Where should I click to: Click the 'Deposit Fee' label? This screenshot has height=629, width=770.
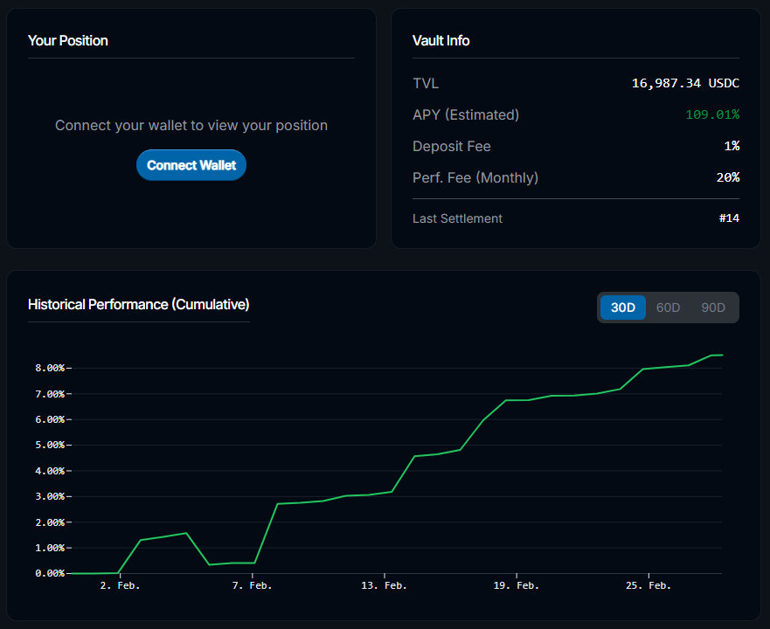451,146
